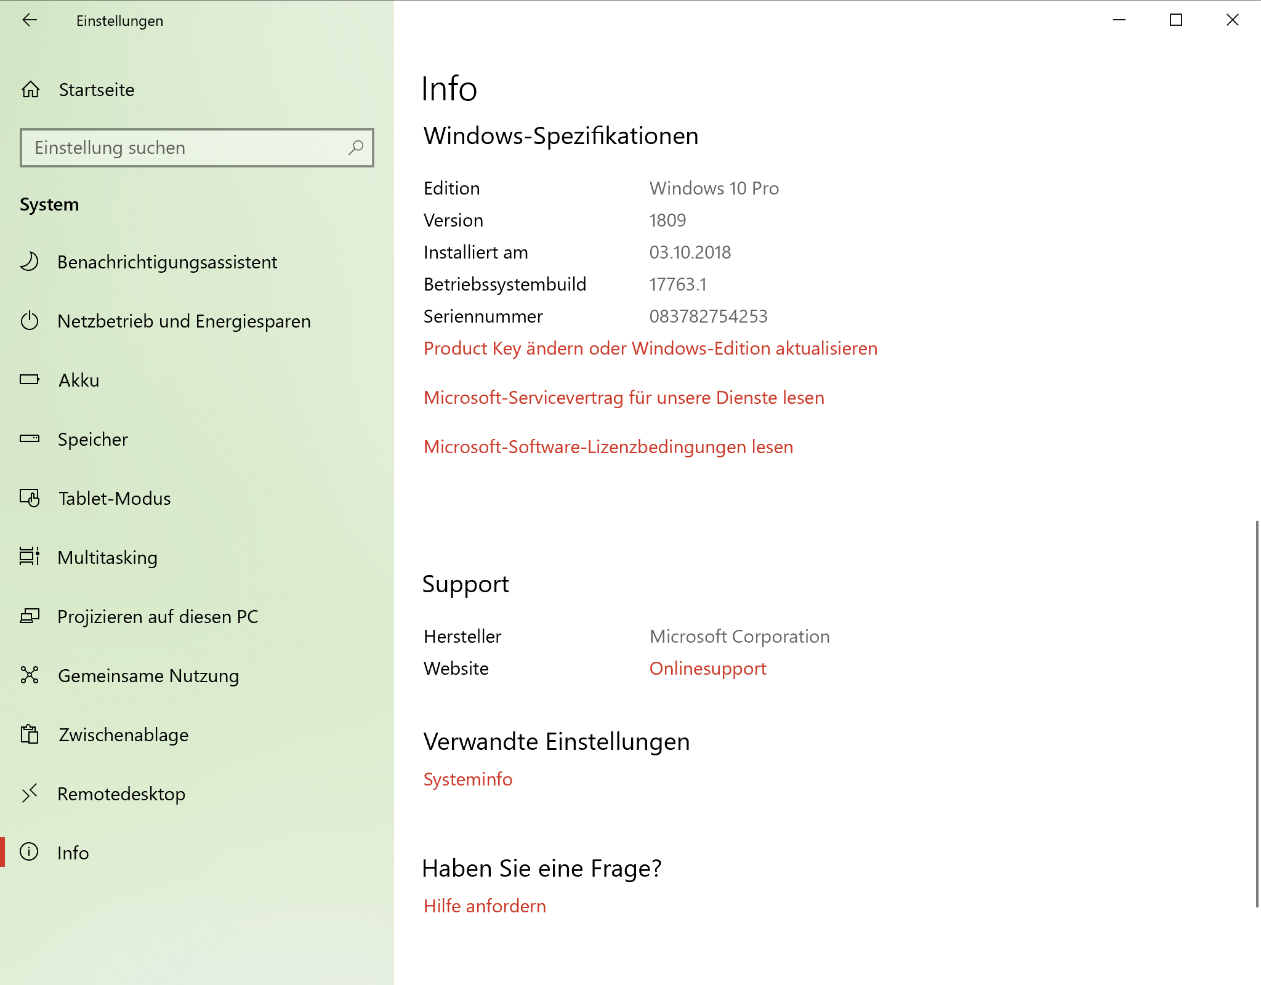Click the Betriebssystembuild label
The width and height of the screenshot is (1261, 985).
(x=505, y=284)
